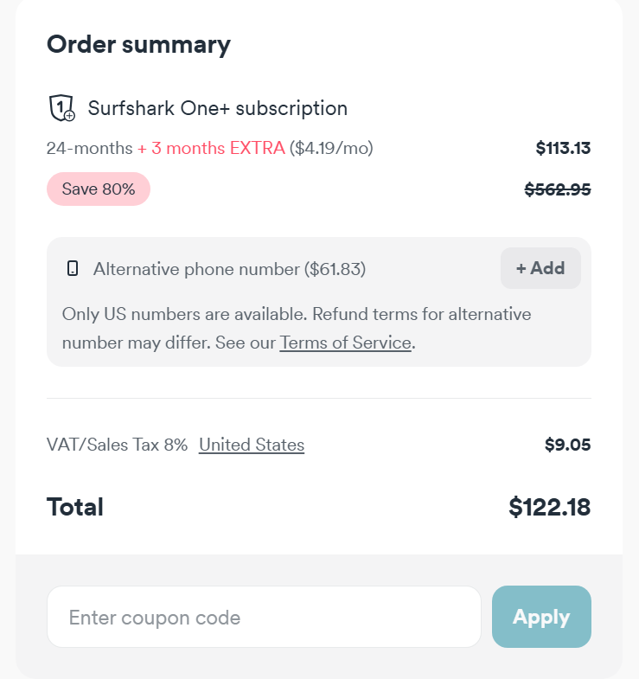Click the Only US numbers available notice

pyautogui.click(x=297, y=313)
